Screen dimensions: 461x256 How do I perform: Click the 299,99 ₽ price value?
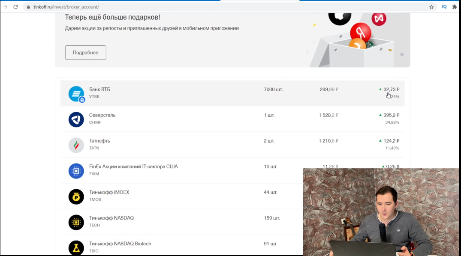[329, 89]
